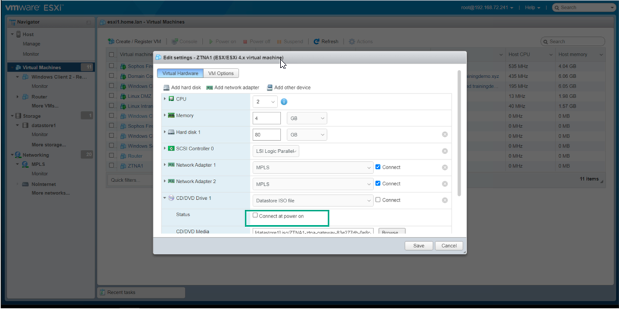Click the Actions gear icon
The image size is (619, 309).
click(x=352, y=41)
